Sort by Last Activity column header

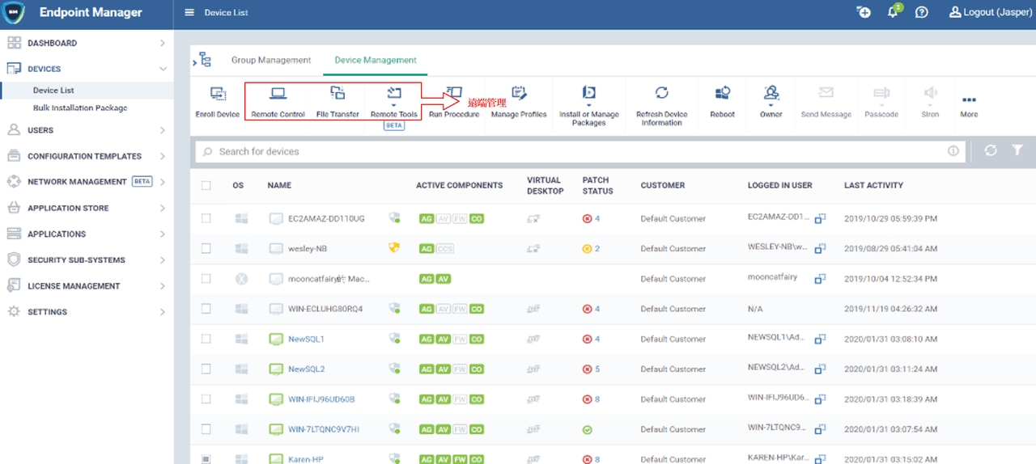(x=873, y=185)
